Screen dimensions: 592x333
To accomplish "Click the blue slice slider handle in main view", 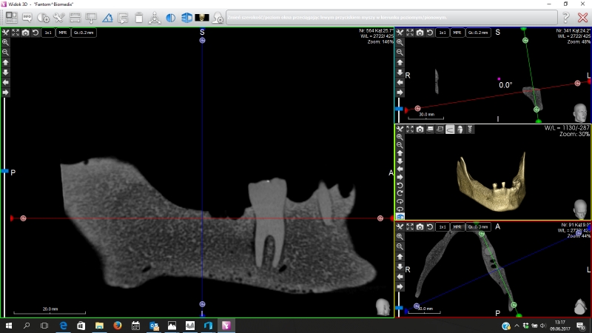I will (x=4, y=171).
